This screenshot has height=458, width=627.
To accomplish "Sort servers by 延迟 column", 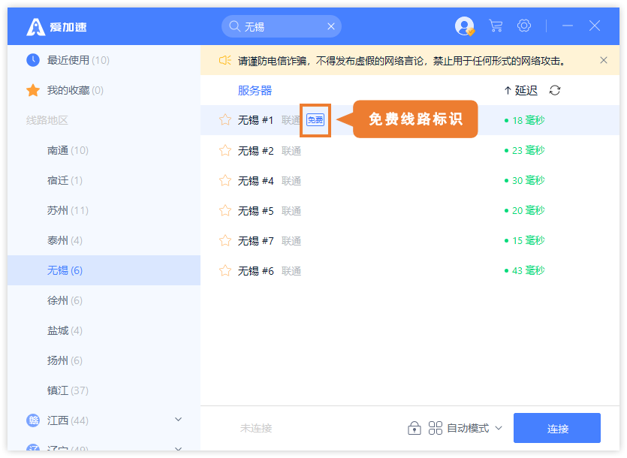I will point(520,91).
